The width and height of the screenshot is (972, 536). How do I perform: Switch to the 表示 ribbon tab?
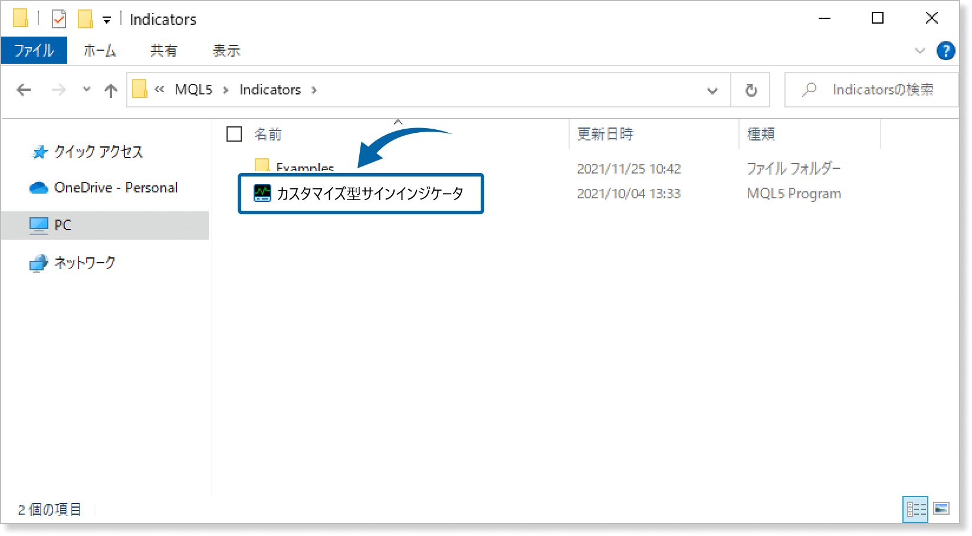(x=225, y=51)
